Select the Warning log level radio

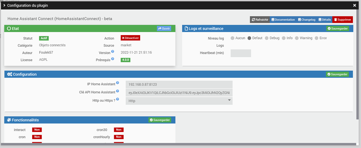[x=297, y=38]
